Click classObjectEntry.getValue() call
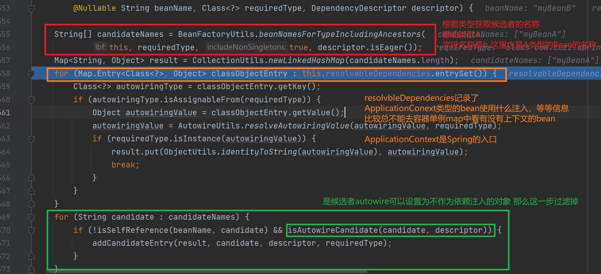 coord(275,113)
